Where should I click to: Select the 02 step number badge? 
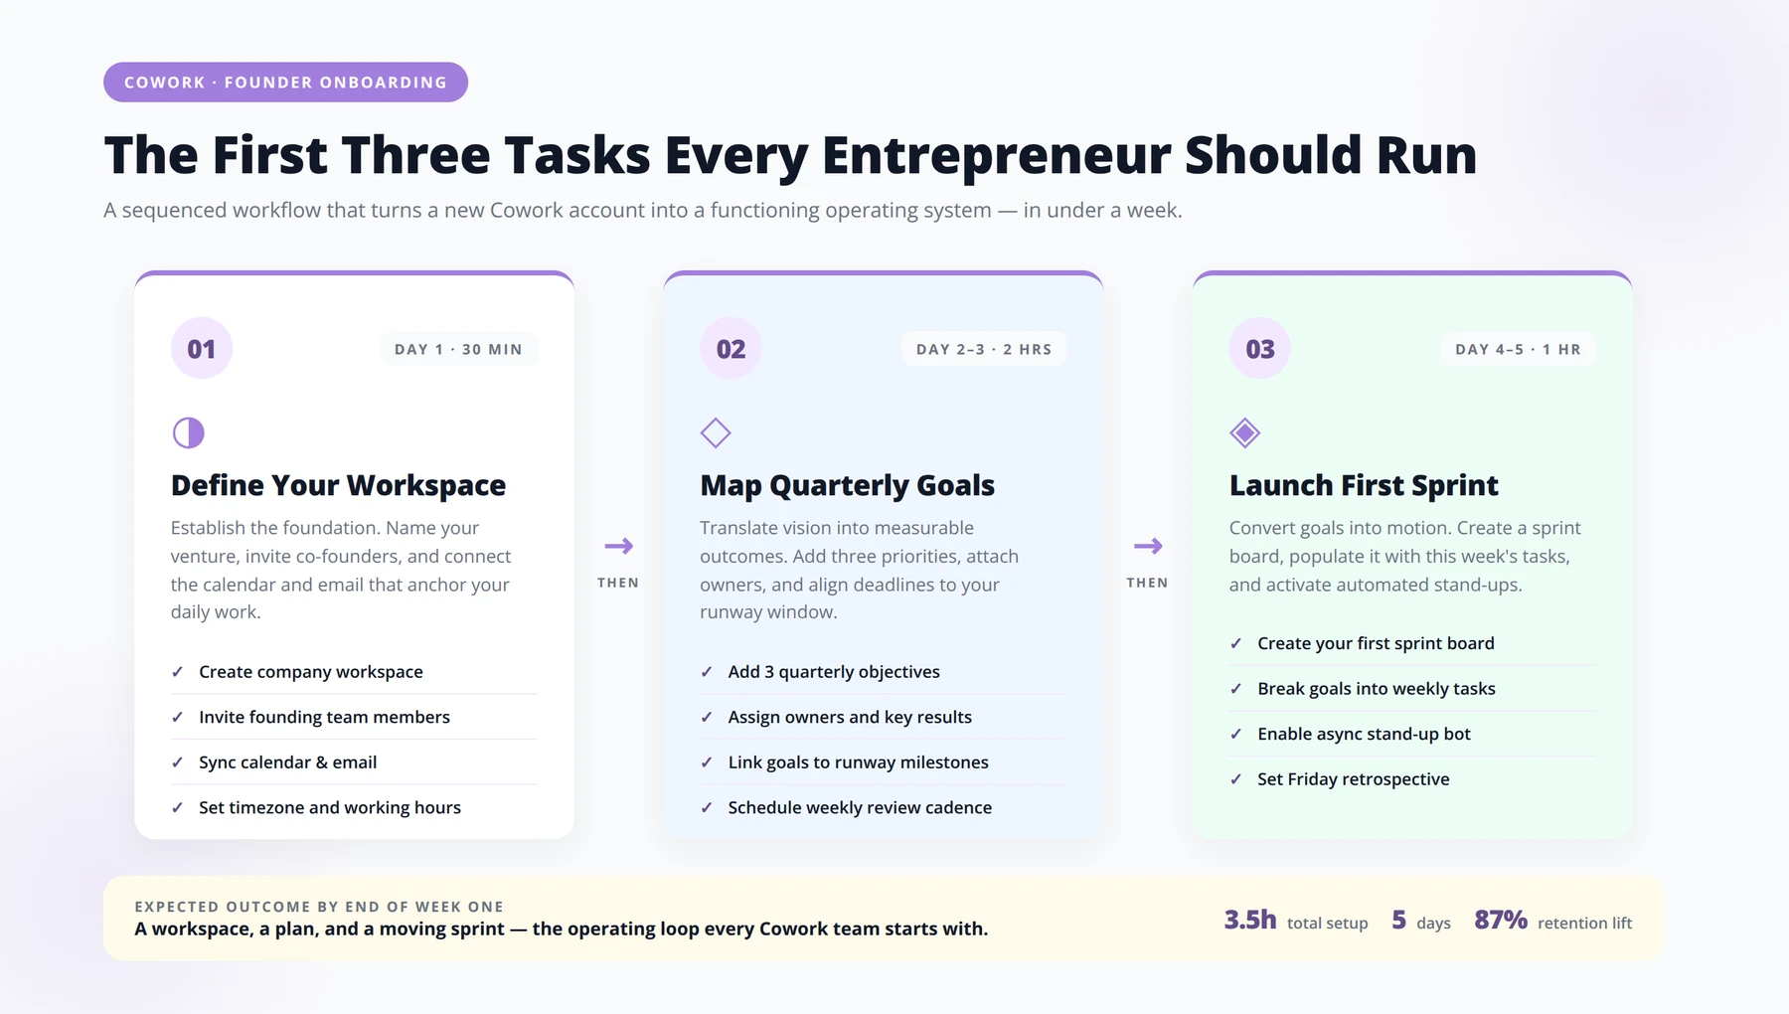click(x=731, y=349)
